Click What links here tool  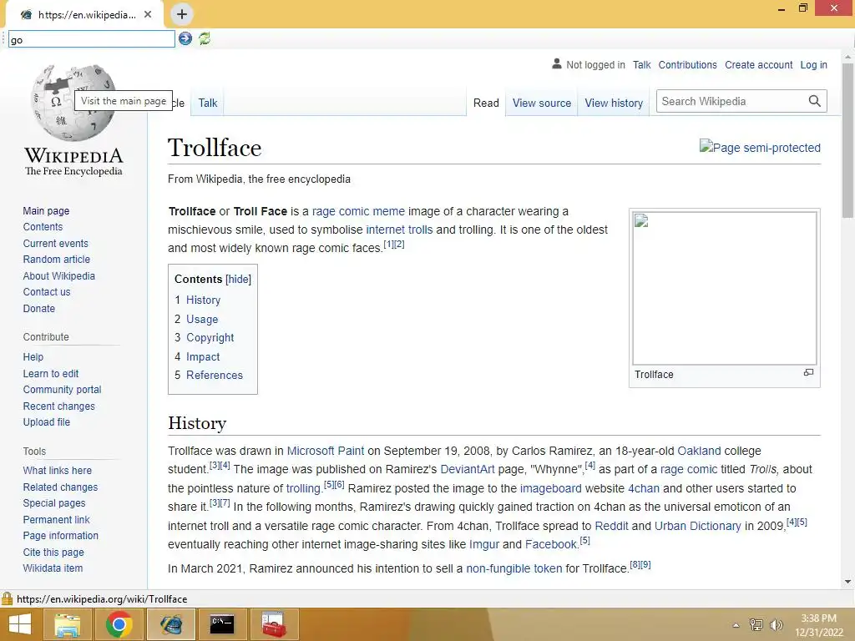point(58,471)
